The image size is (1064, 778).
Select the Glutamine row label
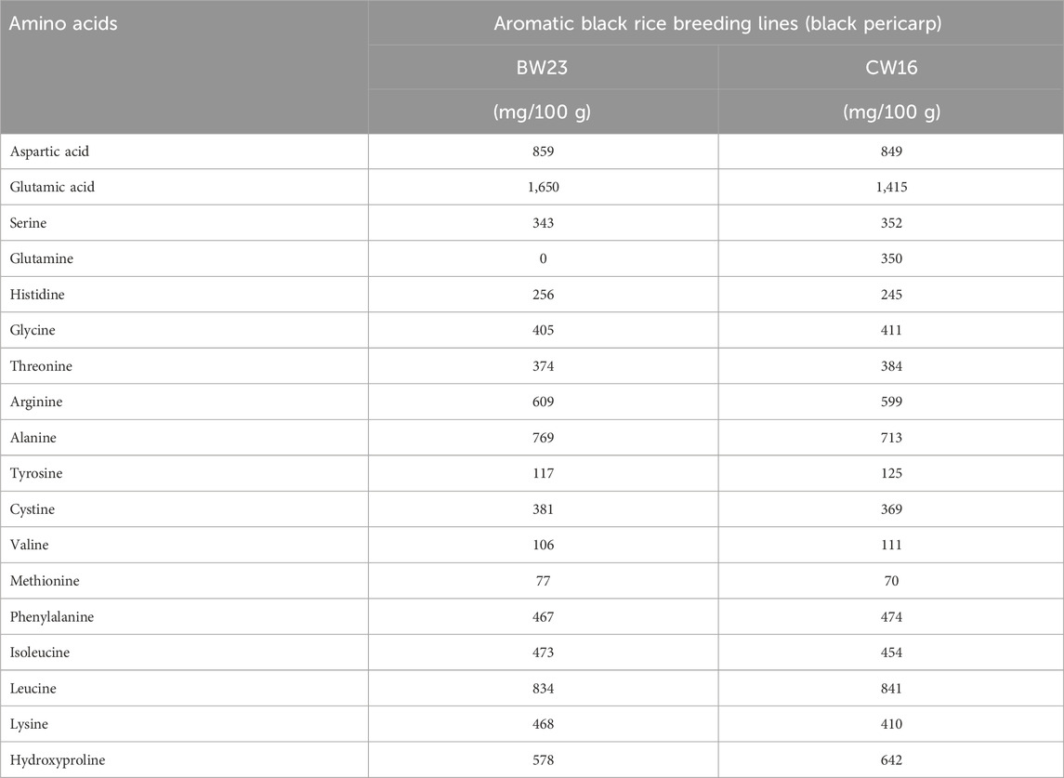coord(43,258)
